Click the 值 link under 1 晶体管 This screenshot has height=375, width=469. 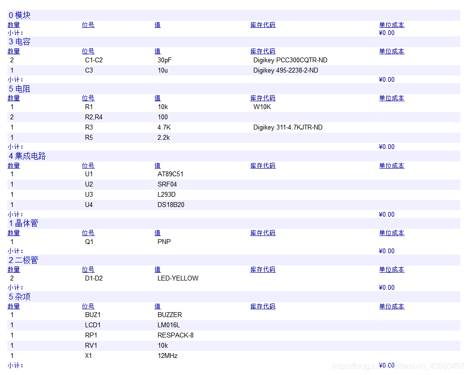pyautogui.click(x=158, y=233)
